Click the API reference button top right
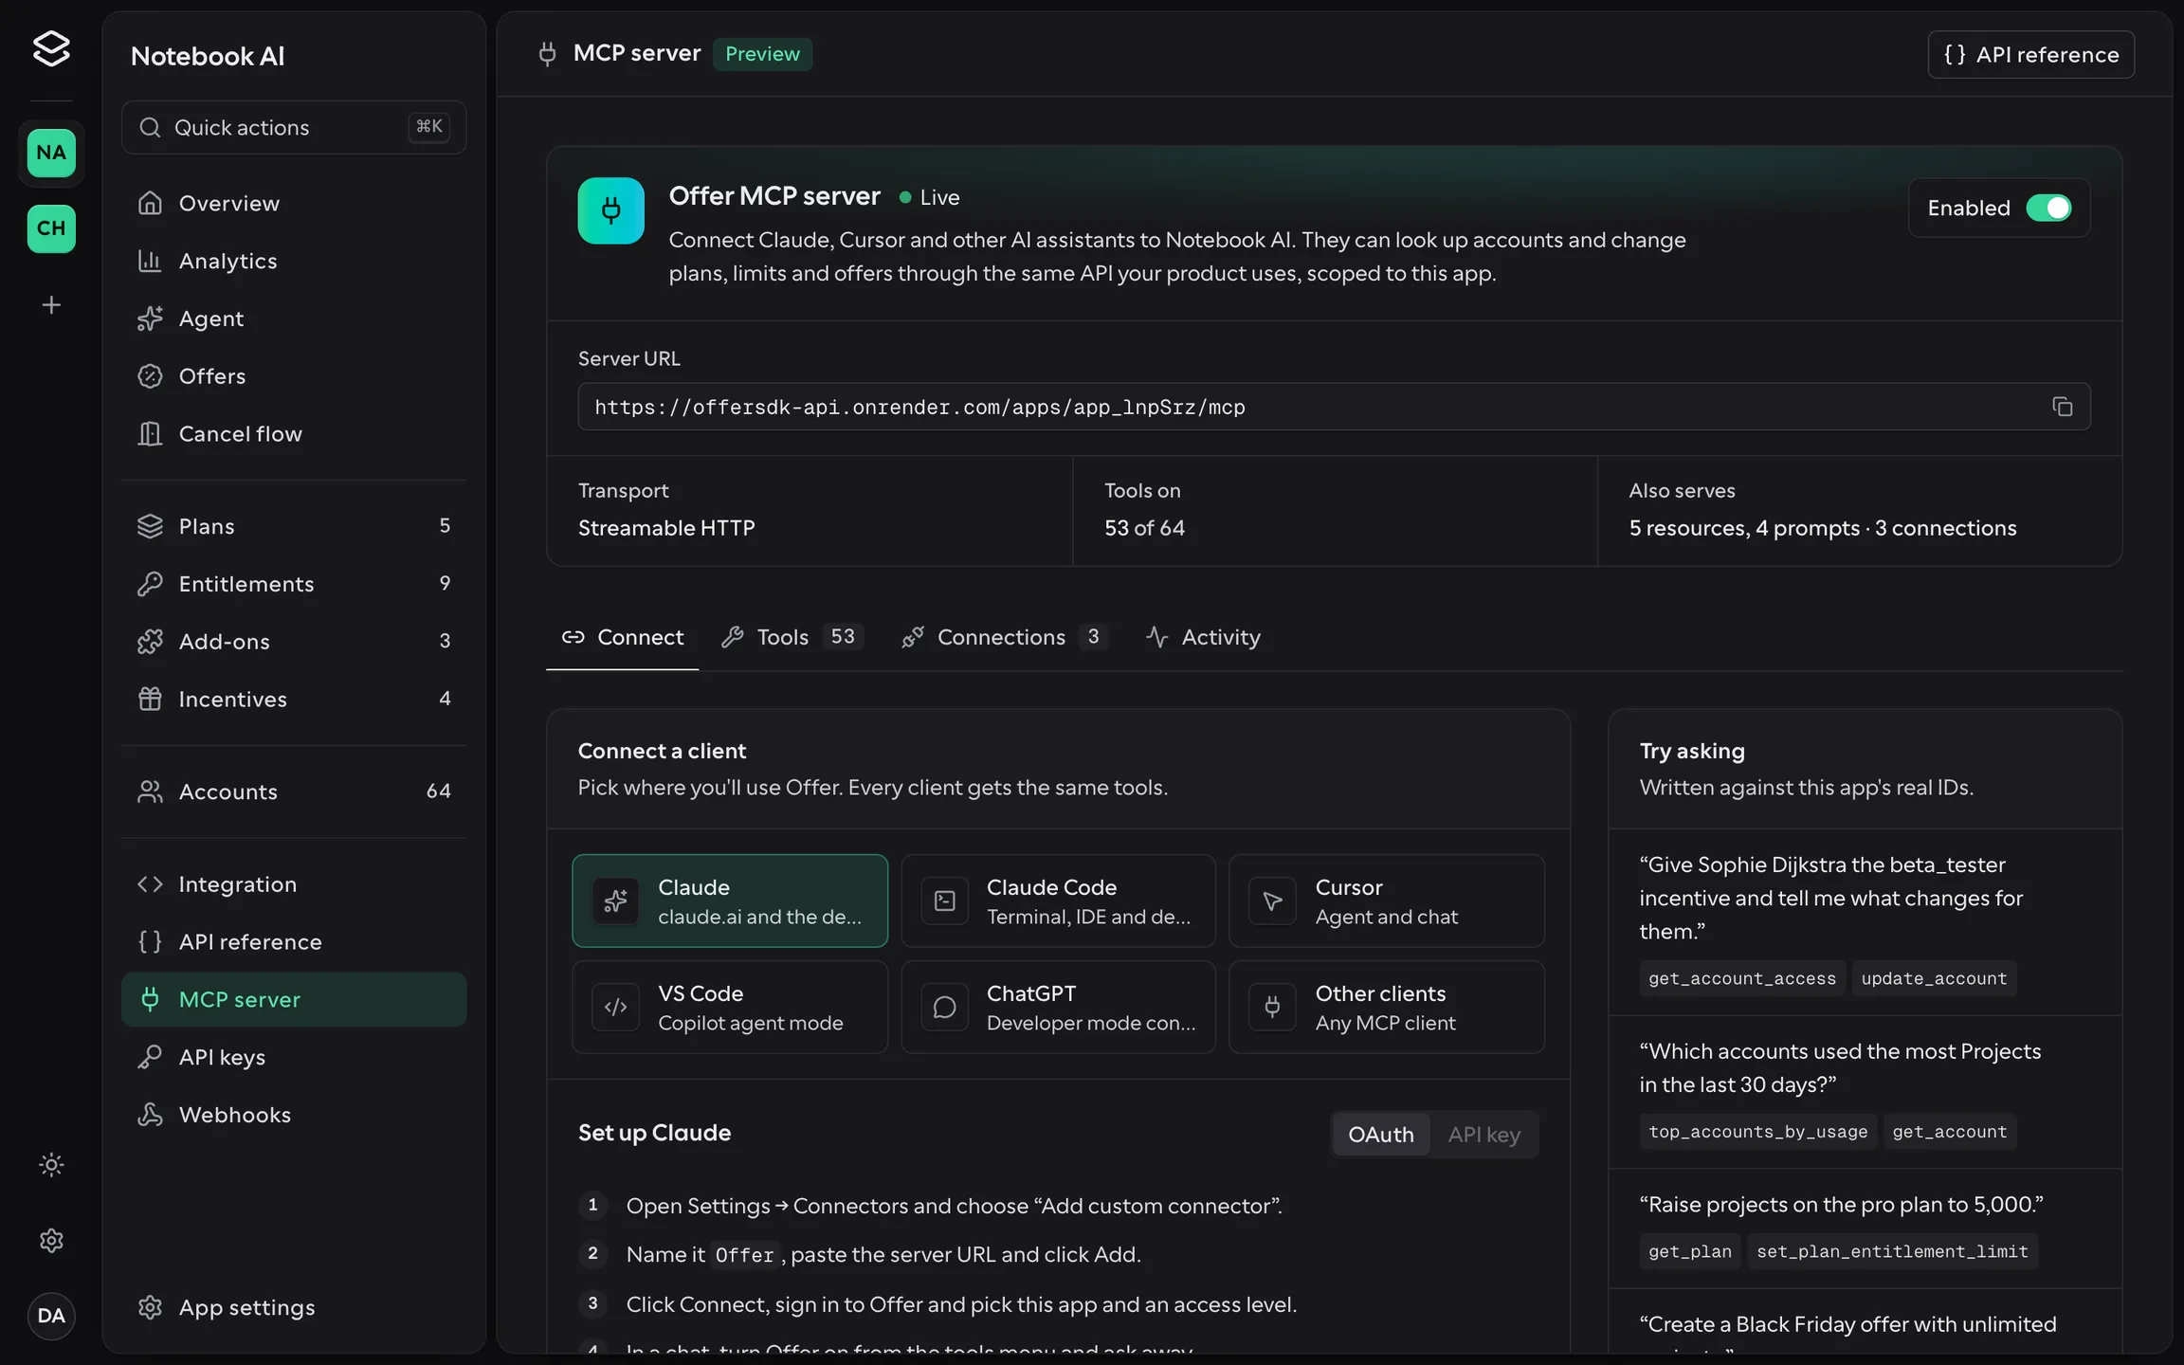This screenshot has width=2184, height=1365. (x=2030, y=54)
